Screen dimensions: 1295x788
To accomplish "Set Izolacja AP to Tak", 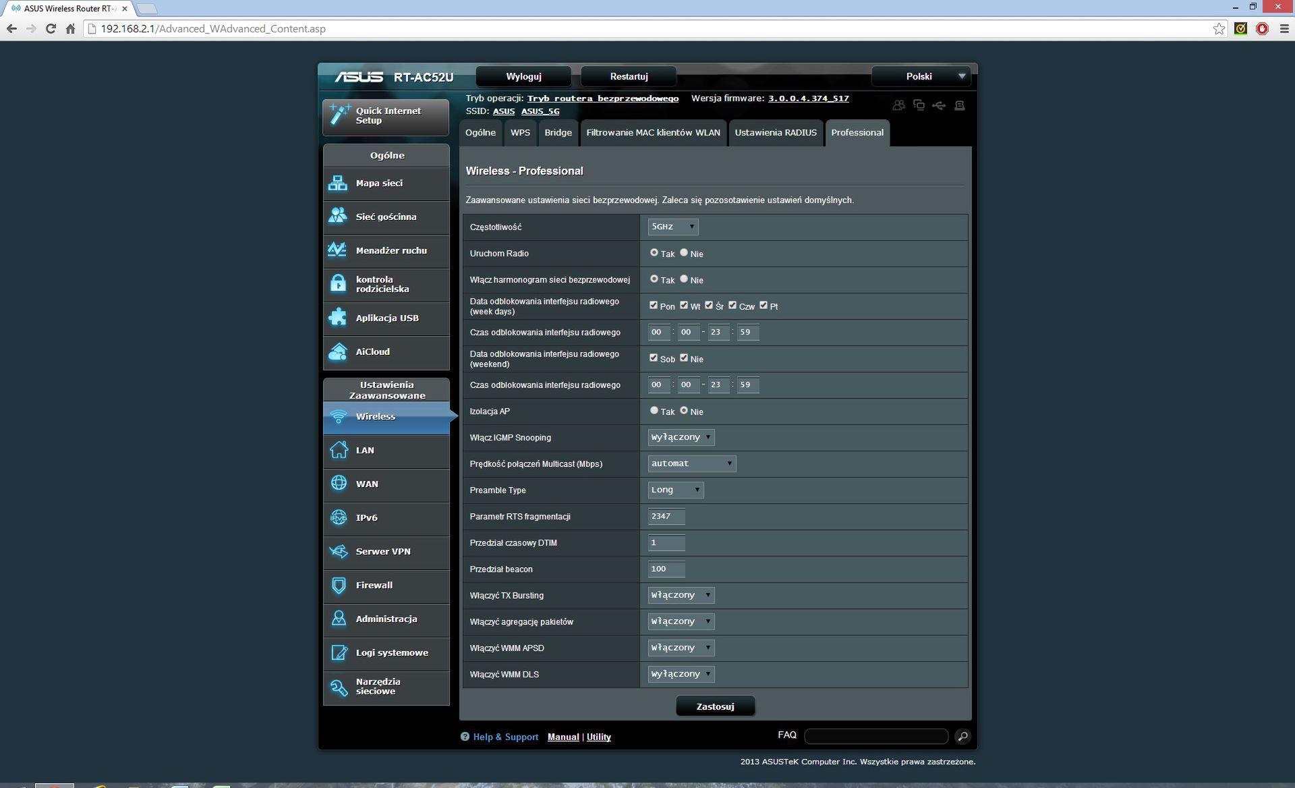I will [654, 411].
